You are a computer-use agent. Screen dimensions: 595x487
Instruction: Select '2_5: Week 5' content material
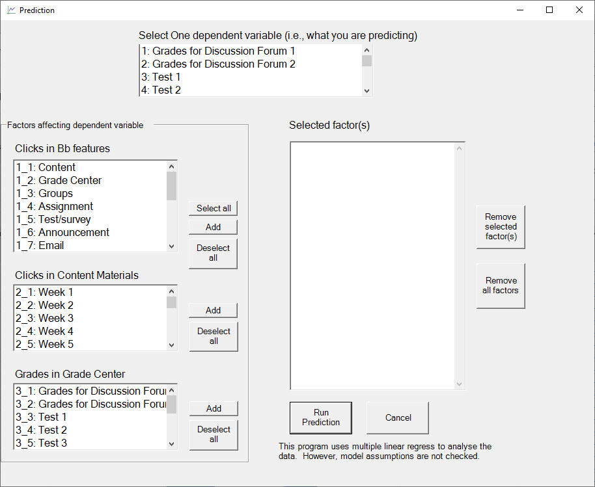click(90, 344)
